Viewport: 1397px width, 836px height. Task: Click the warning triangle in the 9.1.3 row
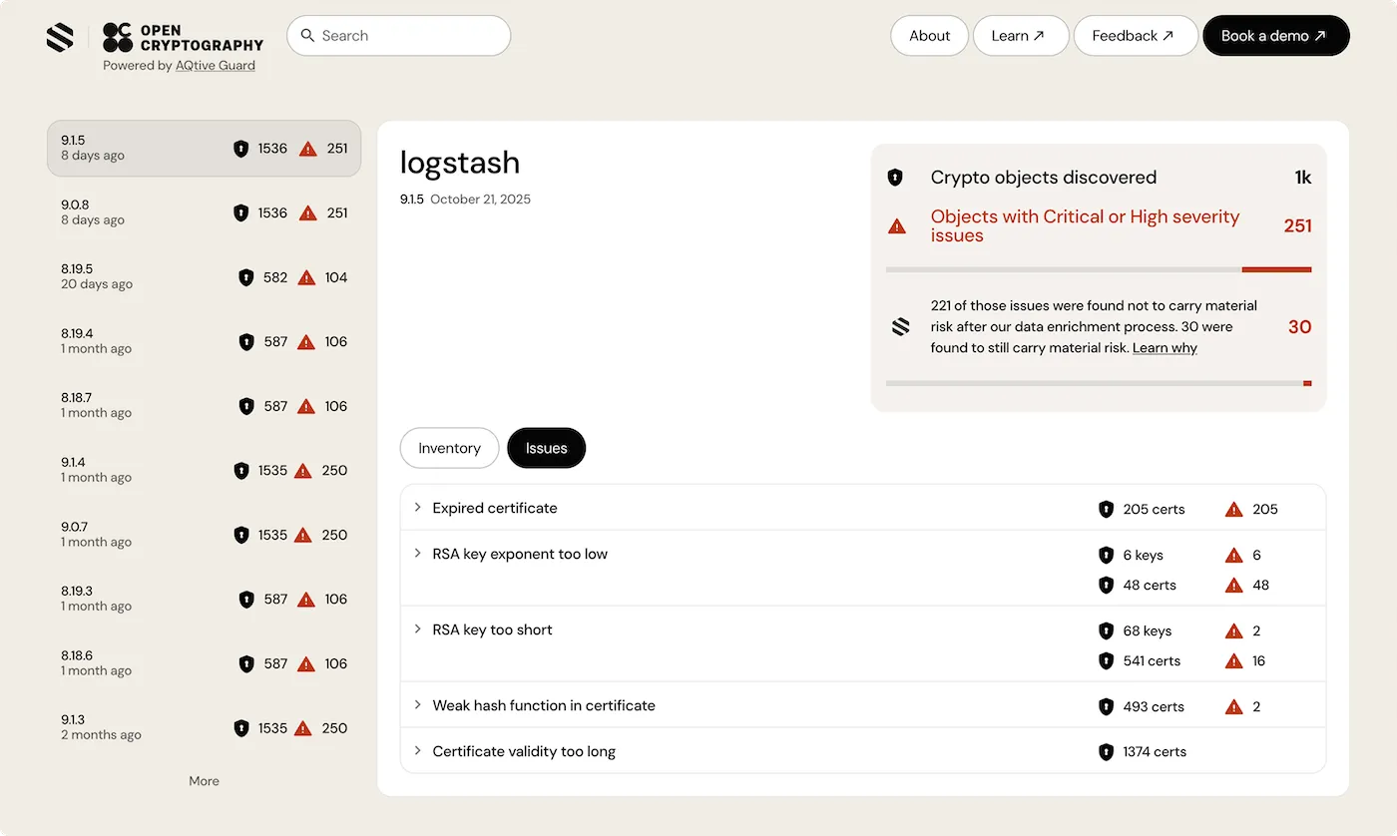[x=303, y=728]
